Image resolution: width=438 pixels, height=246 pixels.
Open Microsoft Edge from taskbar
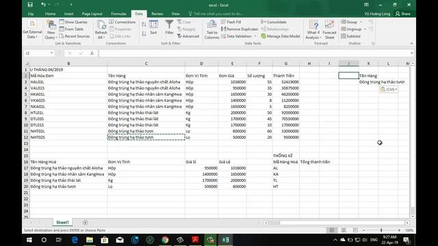[x=75, y=240]
